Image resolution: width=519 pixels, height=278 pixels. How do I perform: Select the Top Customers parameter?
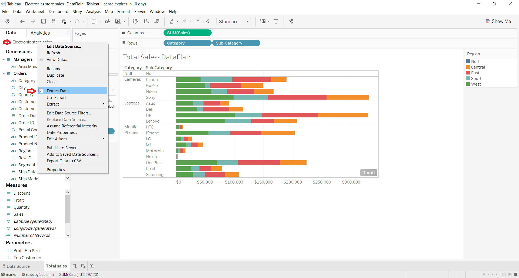[x=28, y=257]
